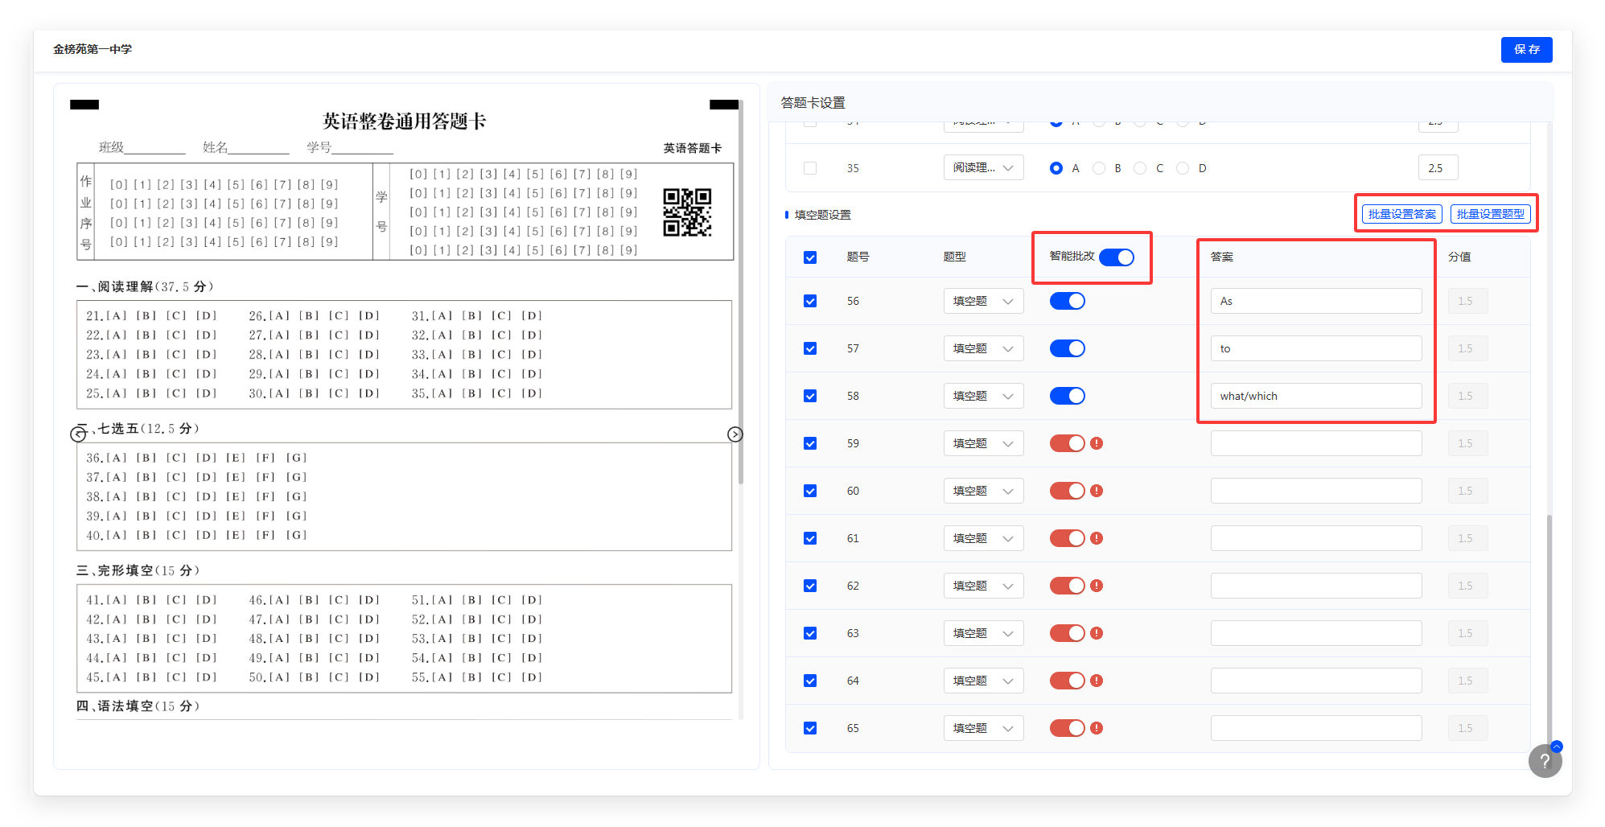Uncheck the checkbox for question 60
The height and width of the screenshot is (827, 1605).
[810, 491]
